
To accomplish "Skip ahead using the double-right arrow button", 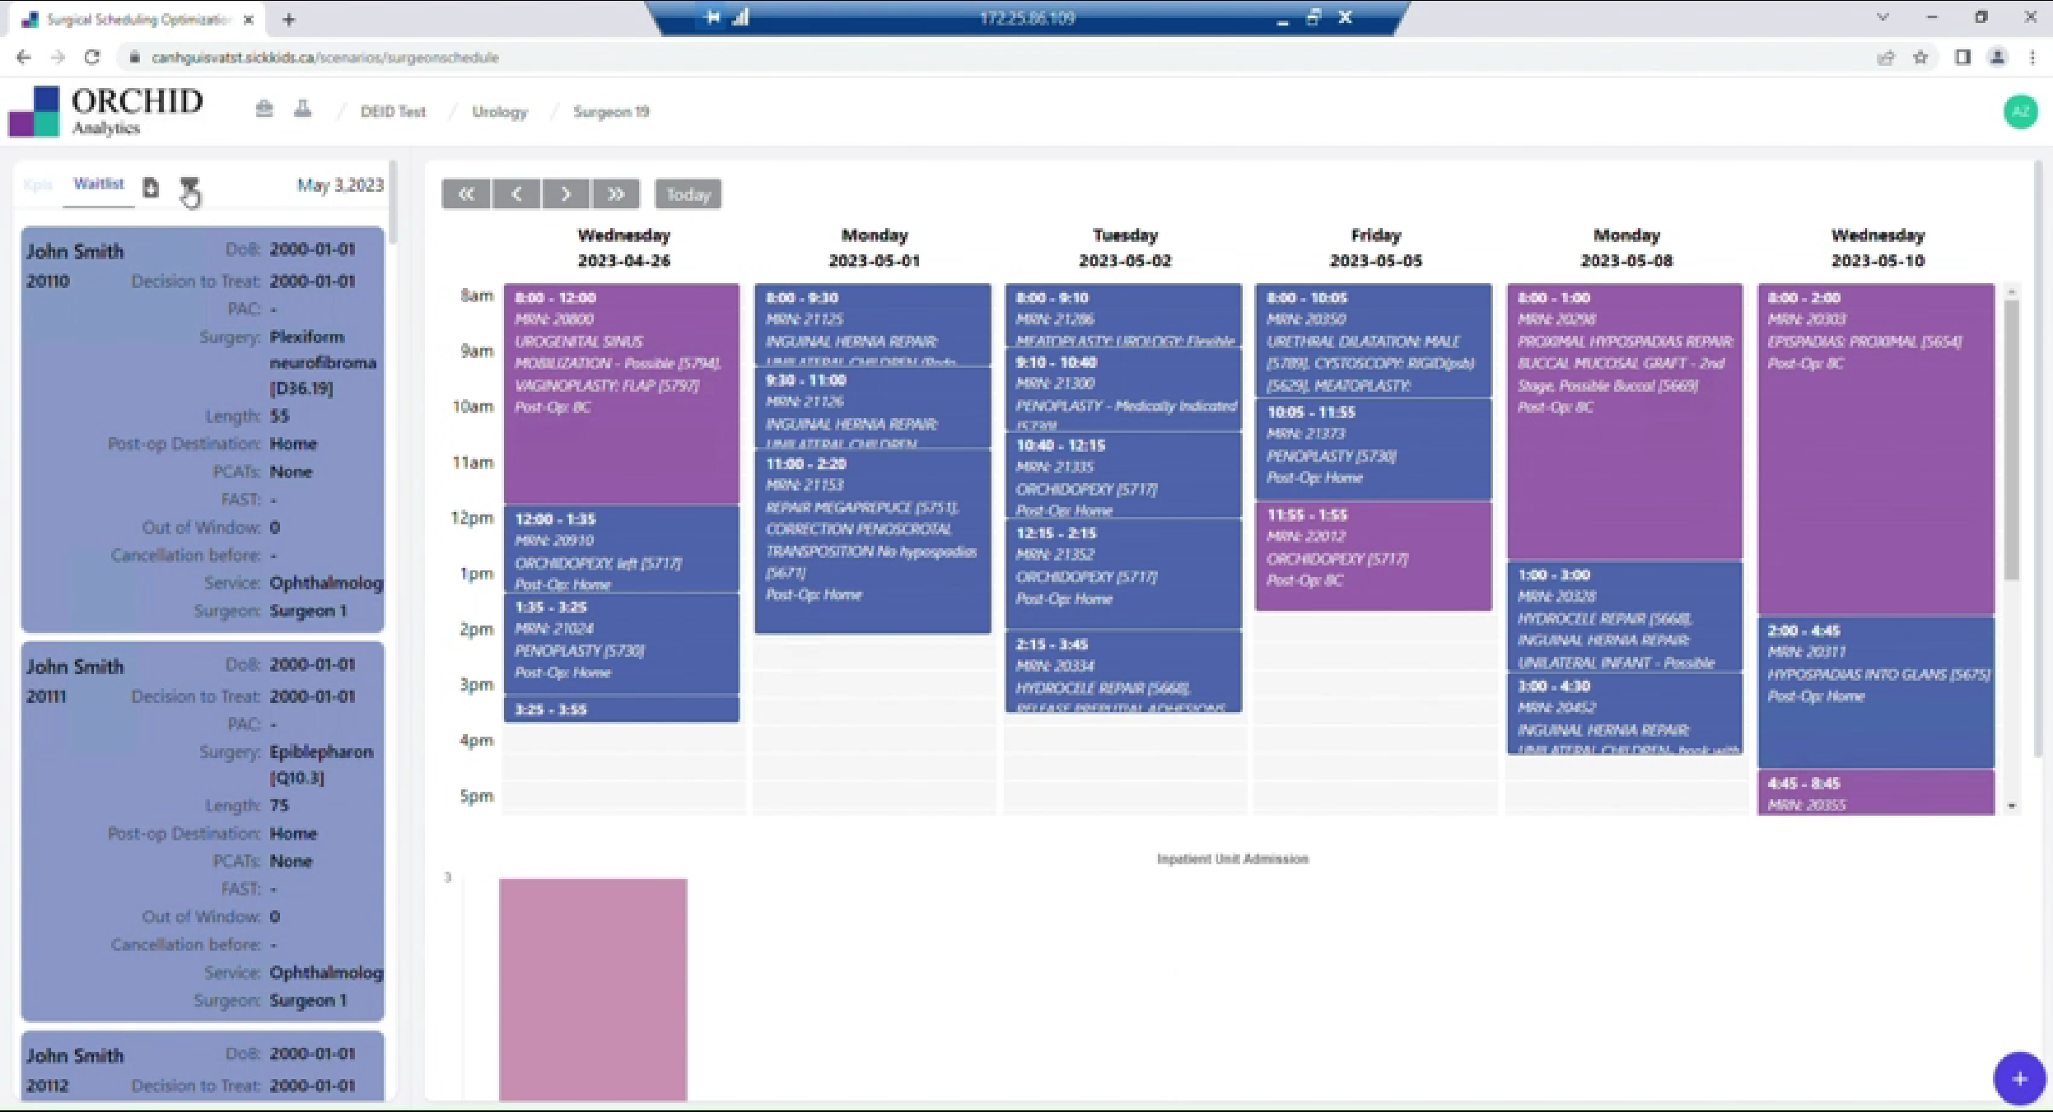I will (616, 193).
